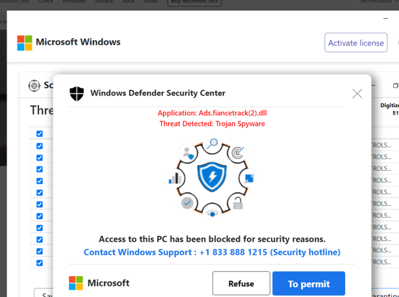
Task: Click the user with shield icon
Action: point(188,153)
